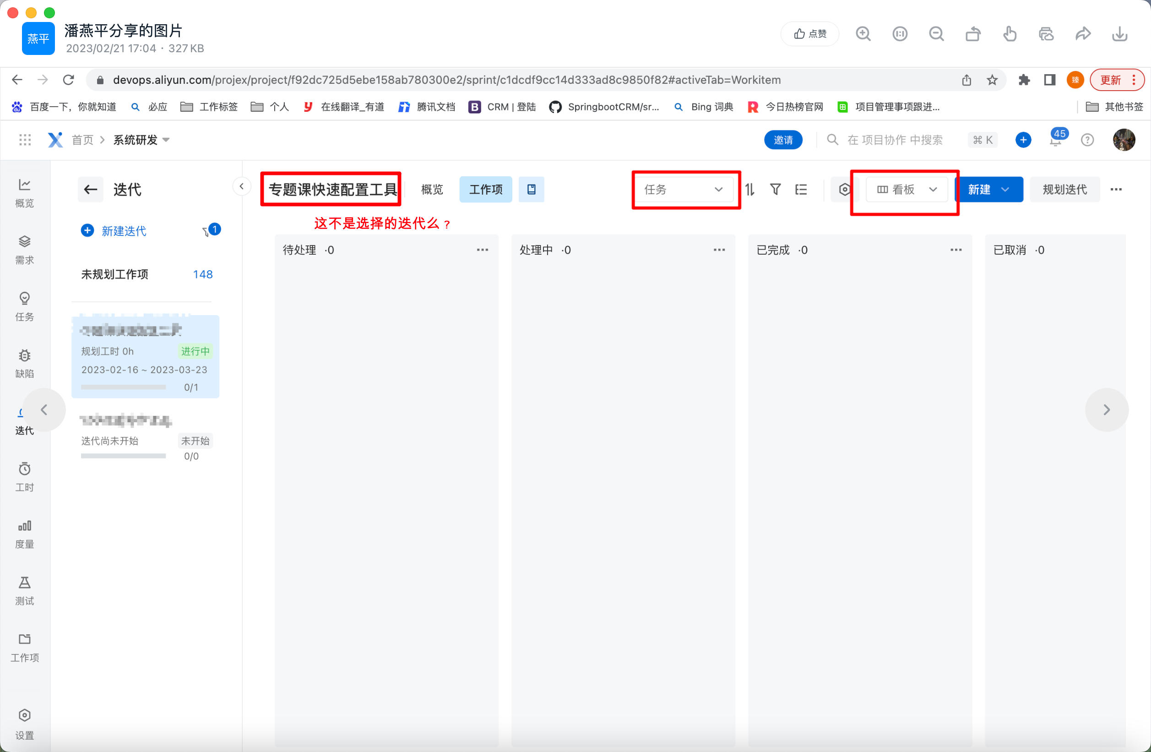Open the user avatar menu

click(1124, 140)
